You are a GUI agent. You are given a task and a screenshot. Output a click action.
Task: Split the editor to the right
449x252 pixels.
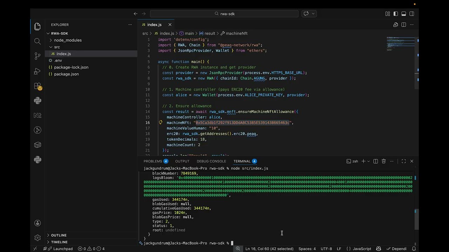click(404, 24)
